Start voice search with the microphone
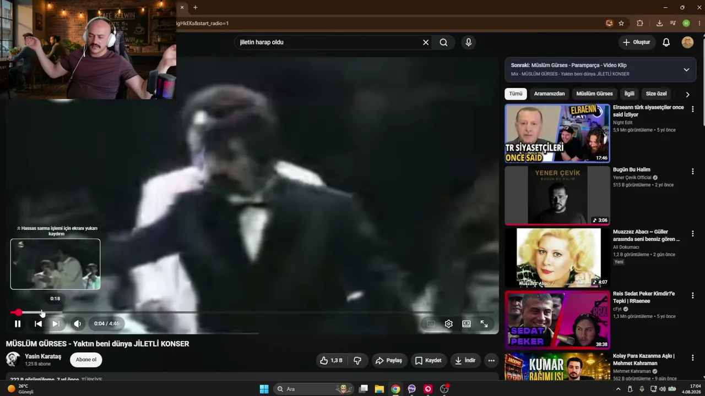 click(x=468, y=42)
